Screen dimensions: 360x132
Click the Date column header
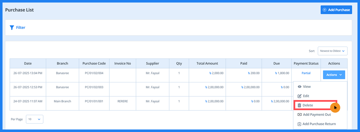point(28,63)
